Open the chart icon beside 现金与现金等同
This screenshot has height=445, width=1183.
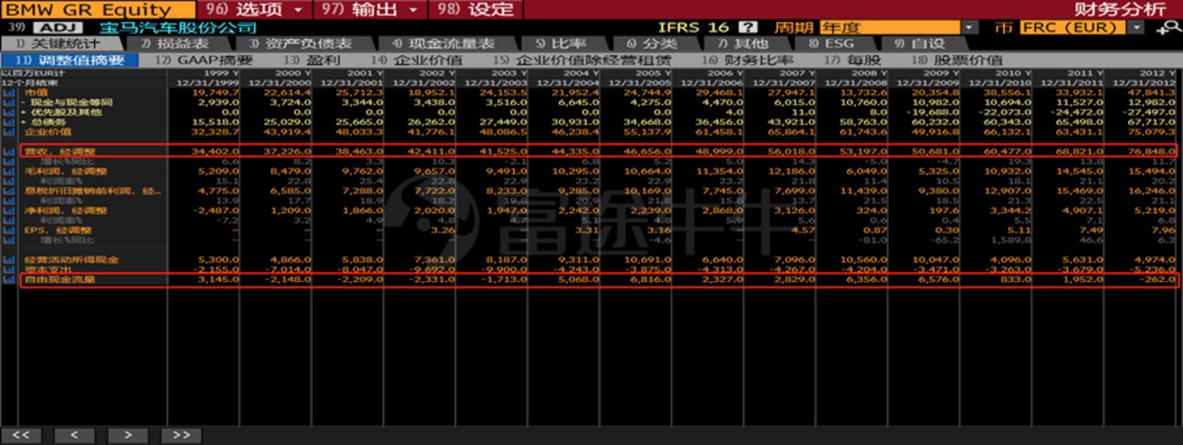point(9,101)
